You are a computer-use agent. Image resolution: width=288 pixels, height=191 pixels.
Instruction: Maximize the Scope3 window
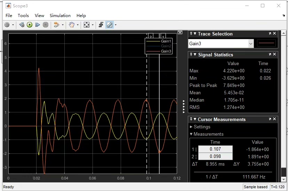[263, 6]
